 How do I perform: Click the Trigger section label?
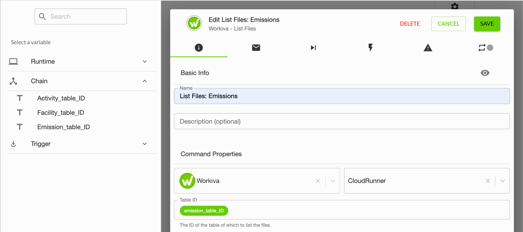(41, 144)
